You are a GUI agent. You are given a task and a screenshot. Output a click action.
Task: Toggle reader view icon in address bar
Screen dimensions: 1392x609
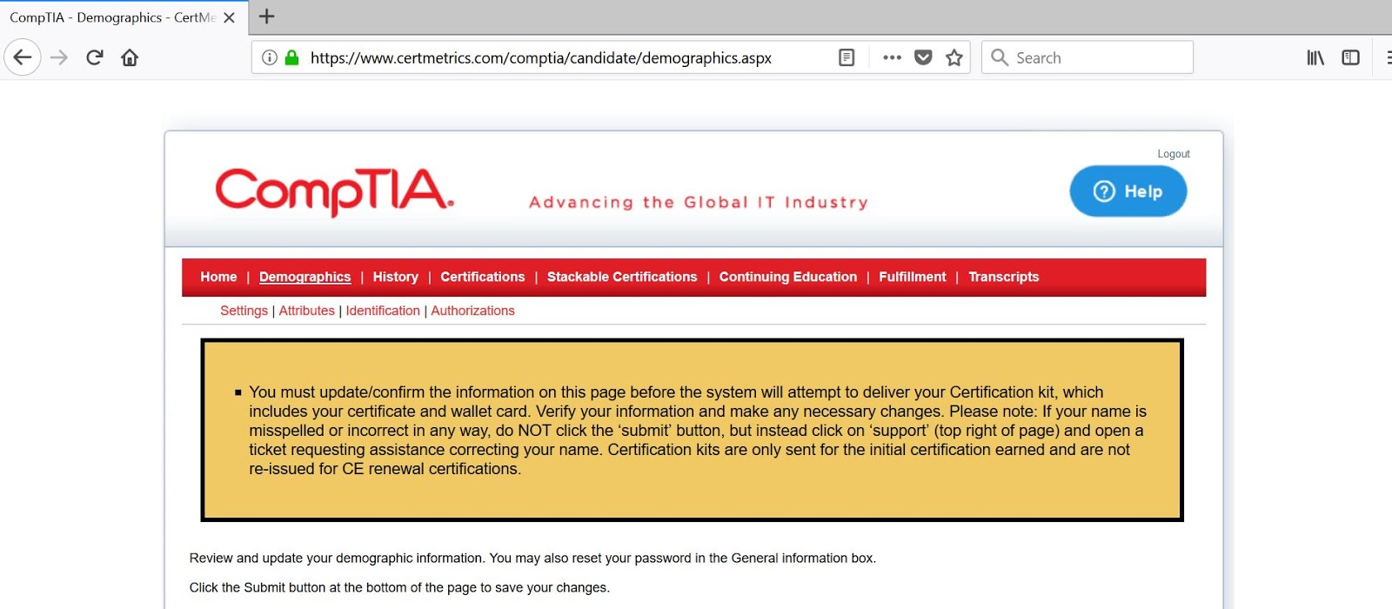(847, 57)
